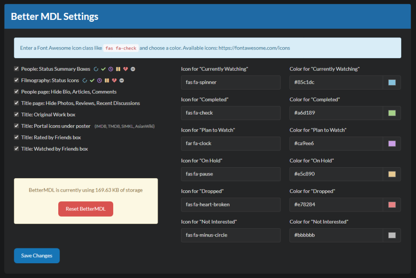Image resolution: width=416 pixels, height=278 pixels.
Task: Focus the On Hold icon field fas fa-pause
Action: (x=231, y=174)
